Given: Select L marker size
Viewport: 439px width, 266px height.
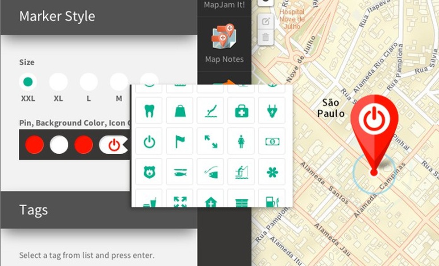Looking at the screenshot, I should (x=89, y=82).
